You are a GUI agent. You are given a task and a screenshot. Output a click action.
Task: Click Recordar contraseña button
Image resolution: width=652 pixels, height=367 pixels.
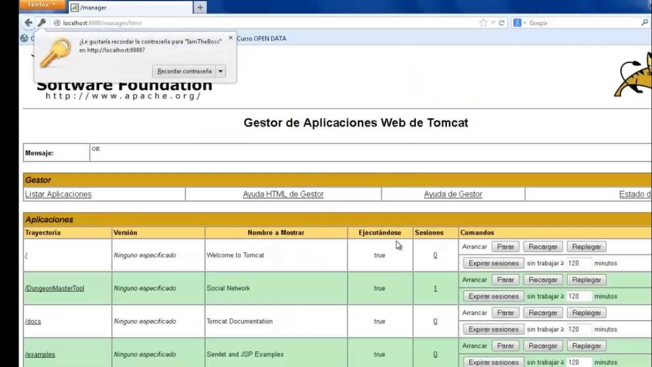pos(184,71)
